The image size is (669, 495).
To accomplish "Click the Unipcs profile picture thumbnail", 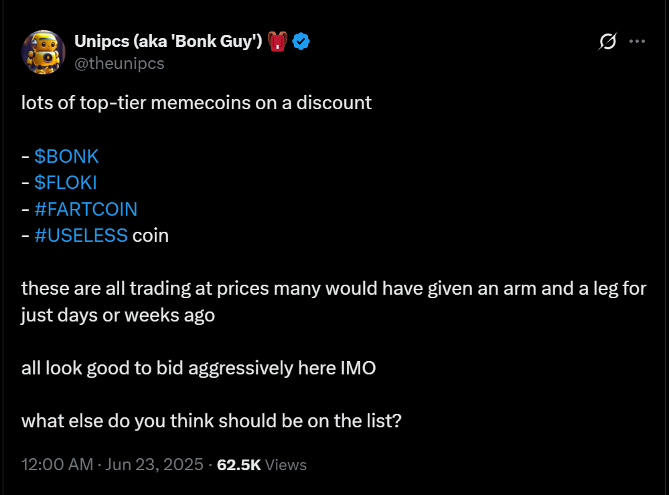I will coord(44,52).
